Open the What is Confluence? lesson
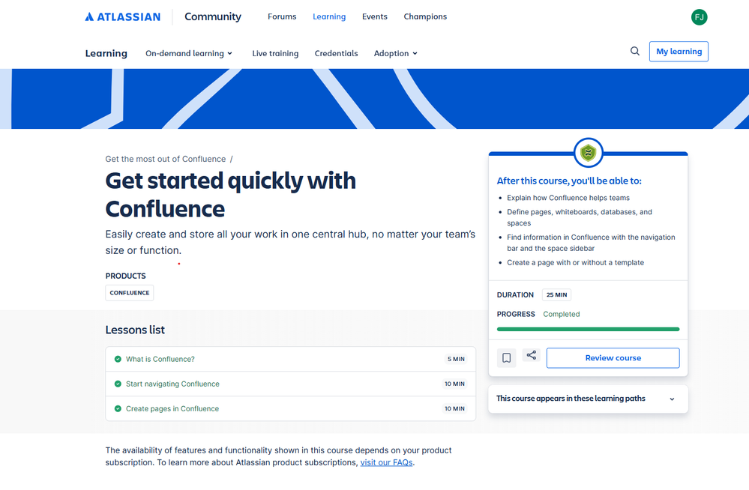The width and height of the screenshot is (749, 490). [160, 359]
